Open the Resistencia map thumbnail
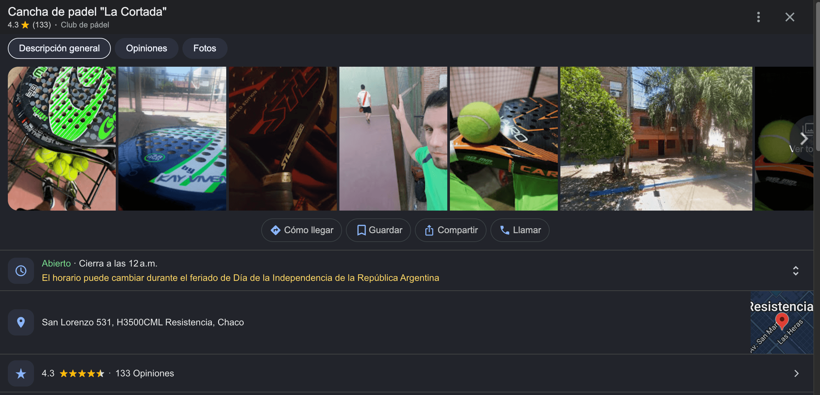 tap(782, 322)
